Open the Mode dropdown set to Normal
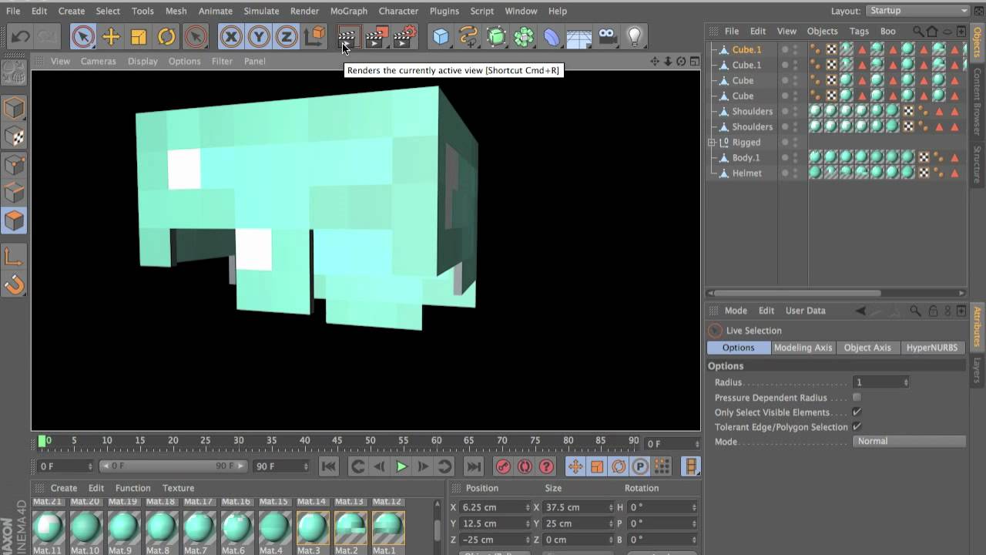Viewport: 986px width, 555px height. (909, 442)
